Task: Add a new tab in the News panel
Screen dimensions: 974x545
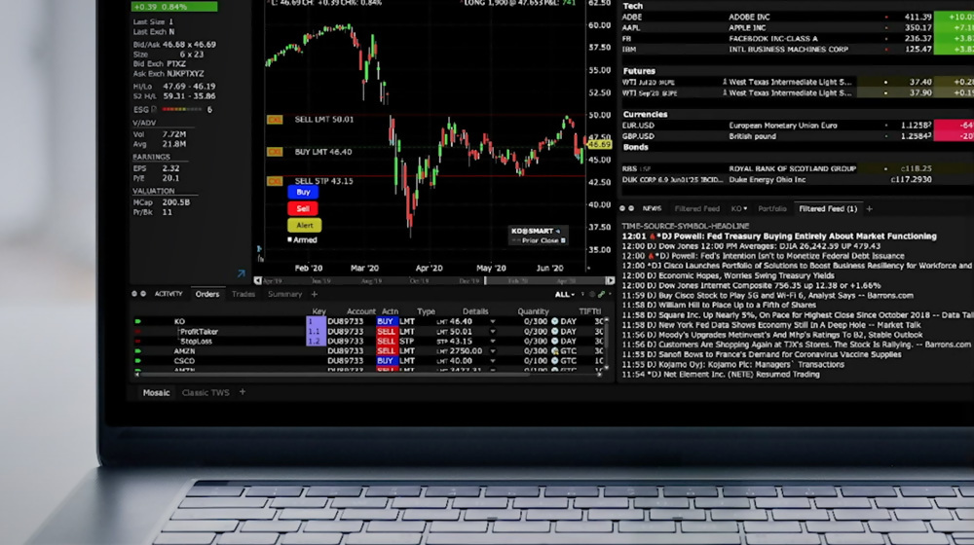Action: (x=870, y=208)
